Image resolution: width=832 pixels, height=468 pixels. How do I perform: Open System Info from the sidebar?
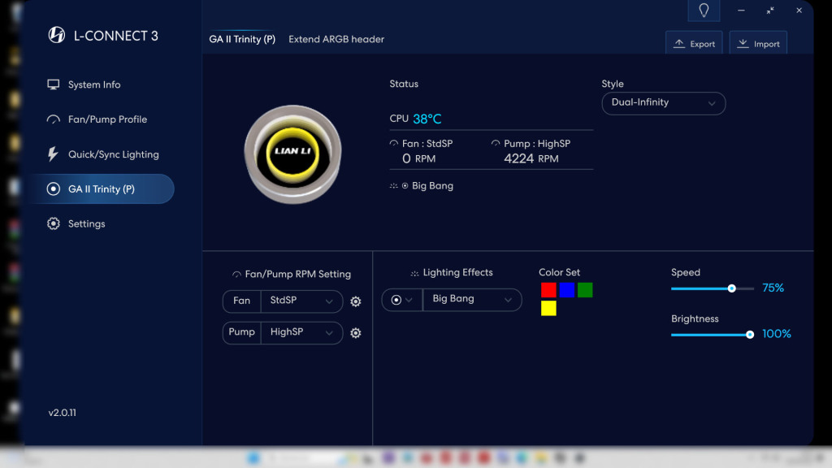pyautogui.click(x=93, y=84)
